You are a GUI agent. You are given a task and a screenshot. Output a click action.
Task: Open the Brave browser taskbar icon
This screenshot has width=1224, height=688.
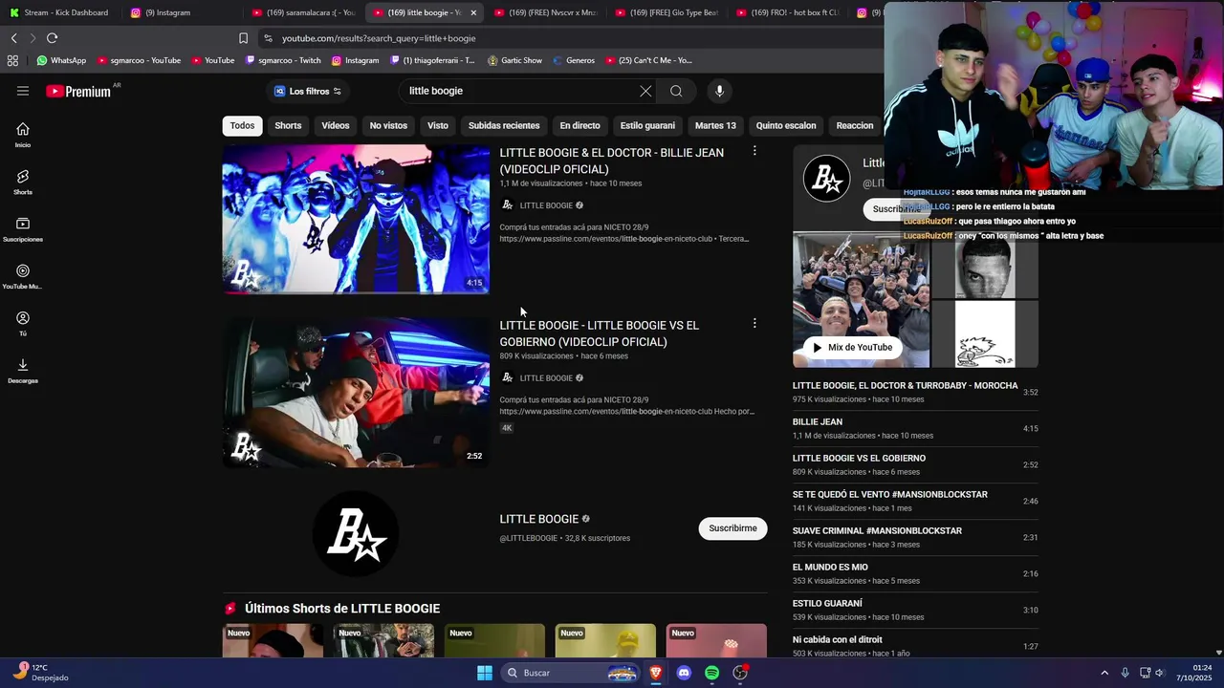tap(656, 673)
